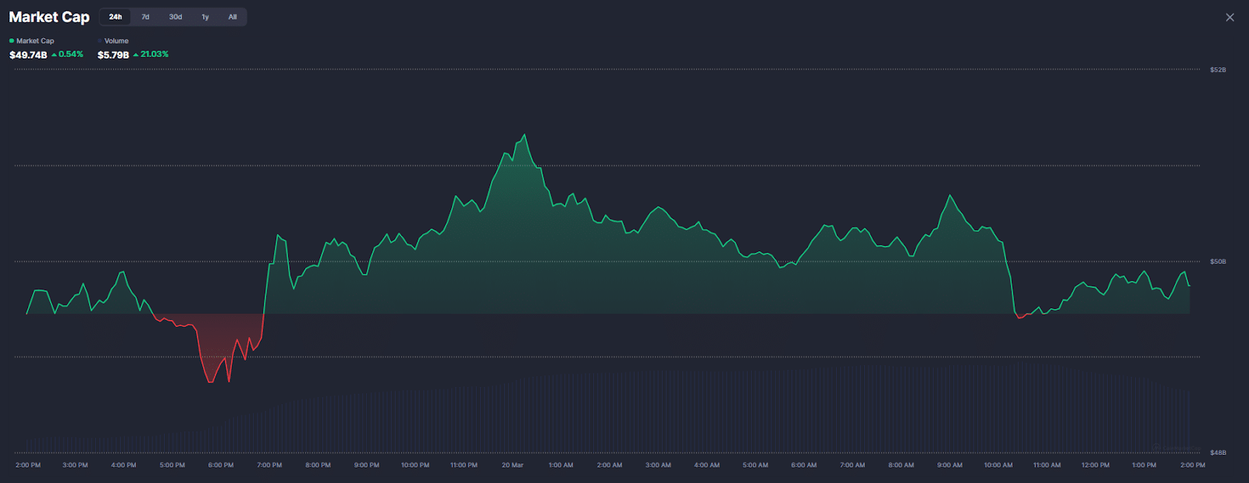This screenshot has width=1249, height=483.
Task: Click the 20 Mar date label
Action: tap(512, 465)
